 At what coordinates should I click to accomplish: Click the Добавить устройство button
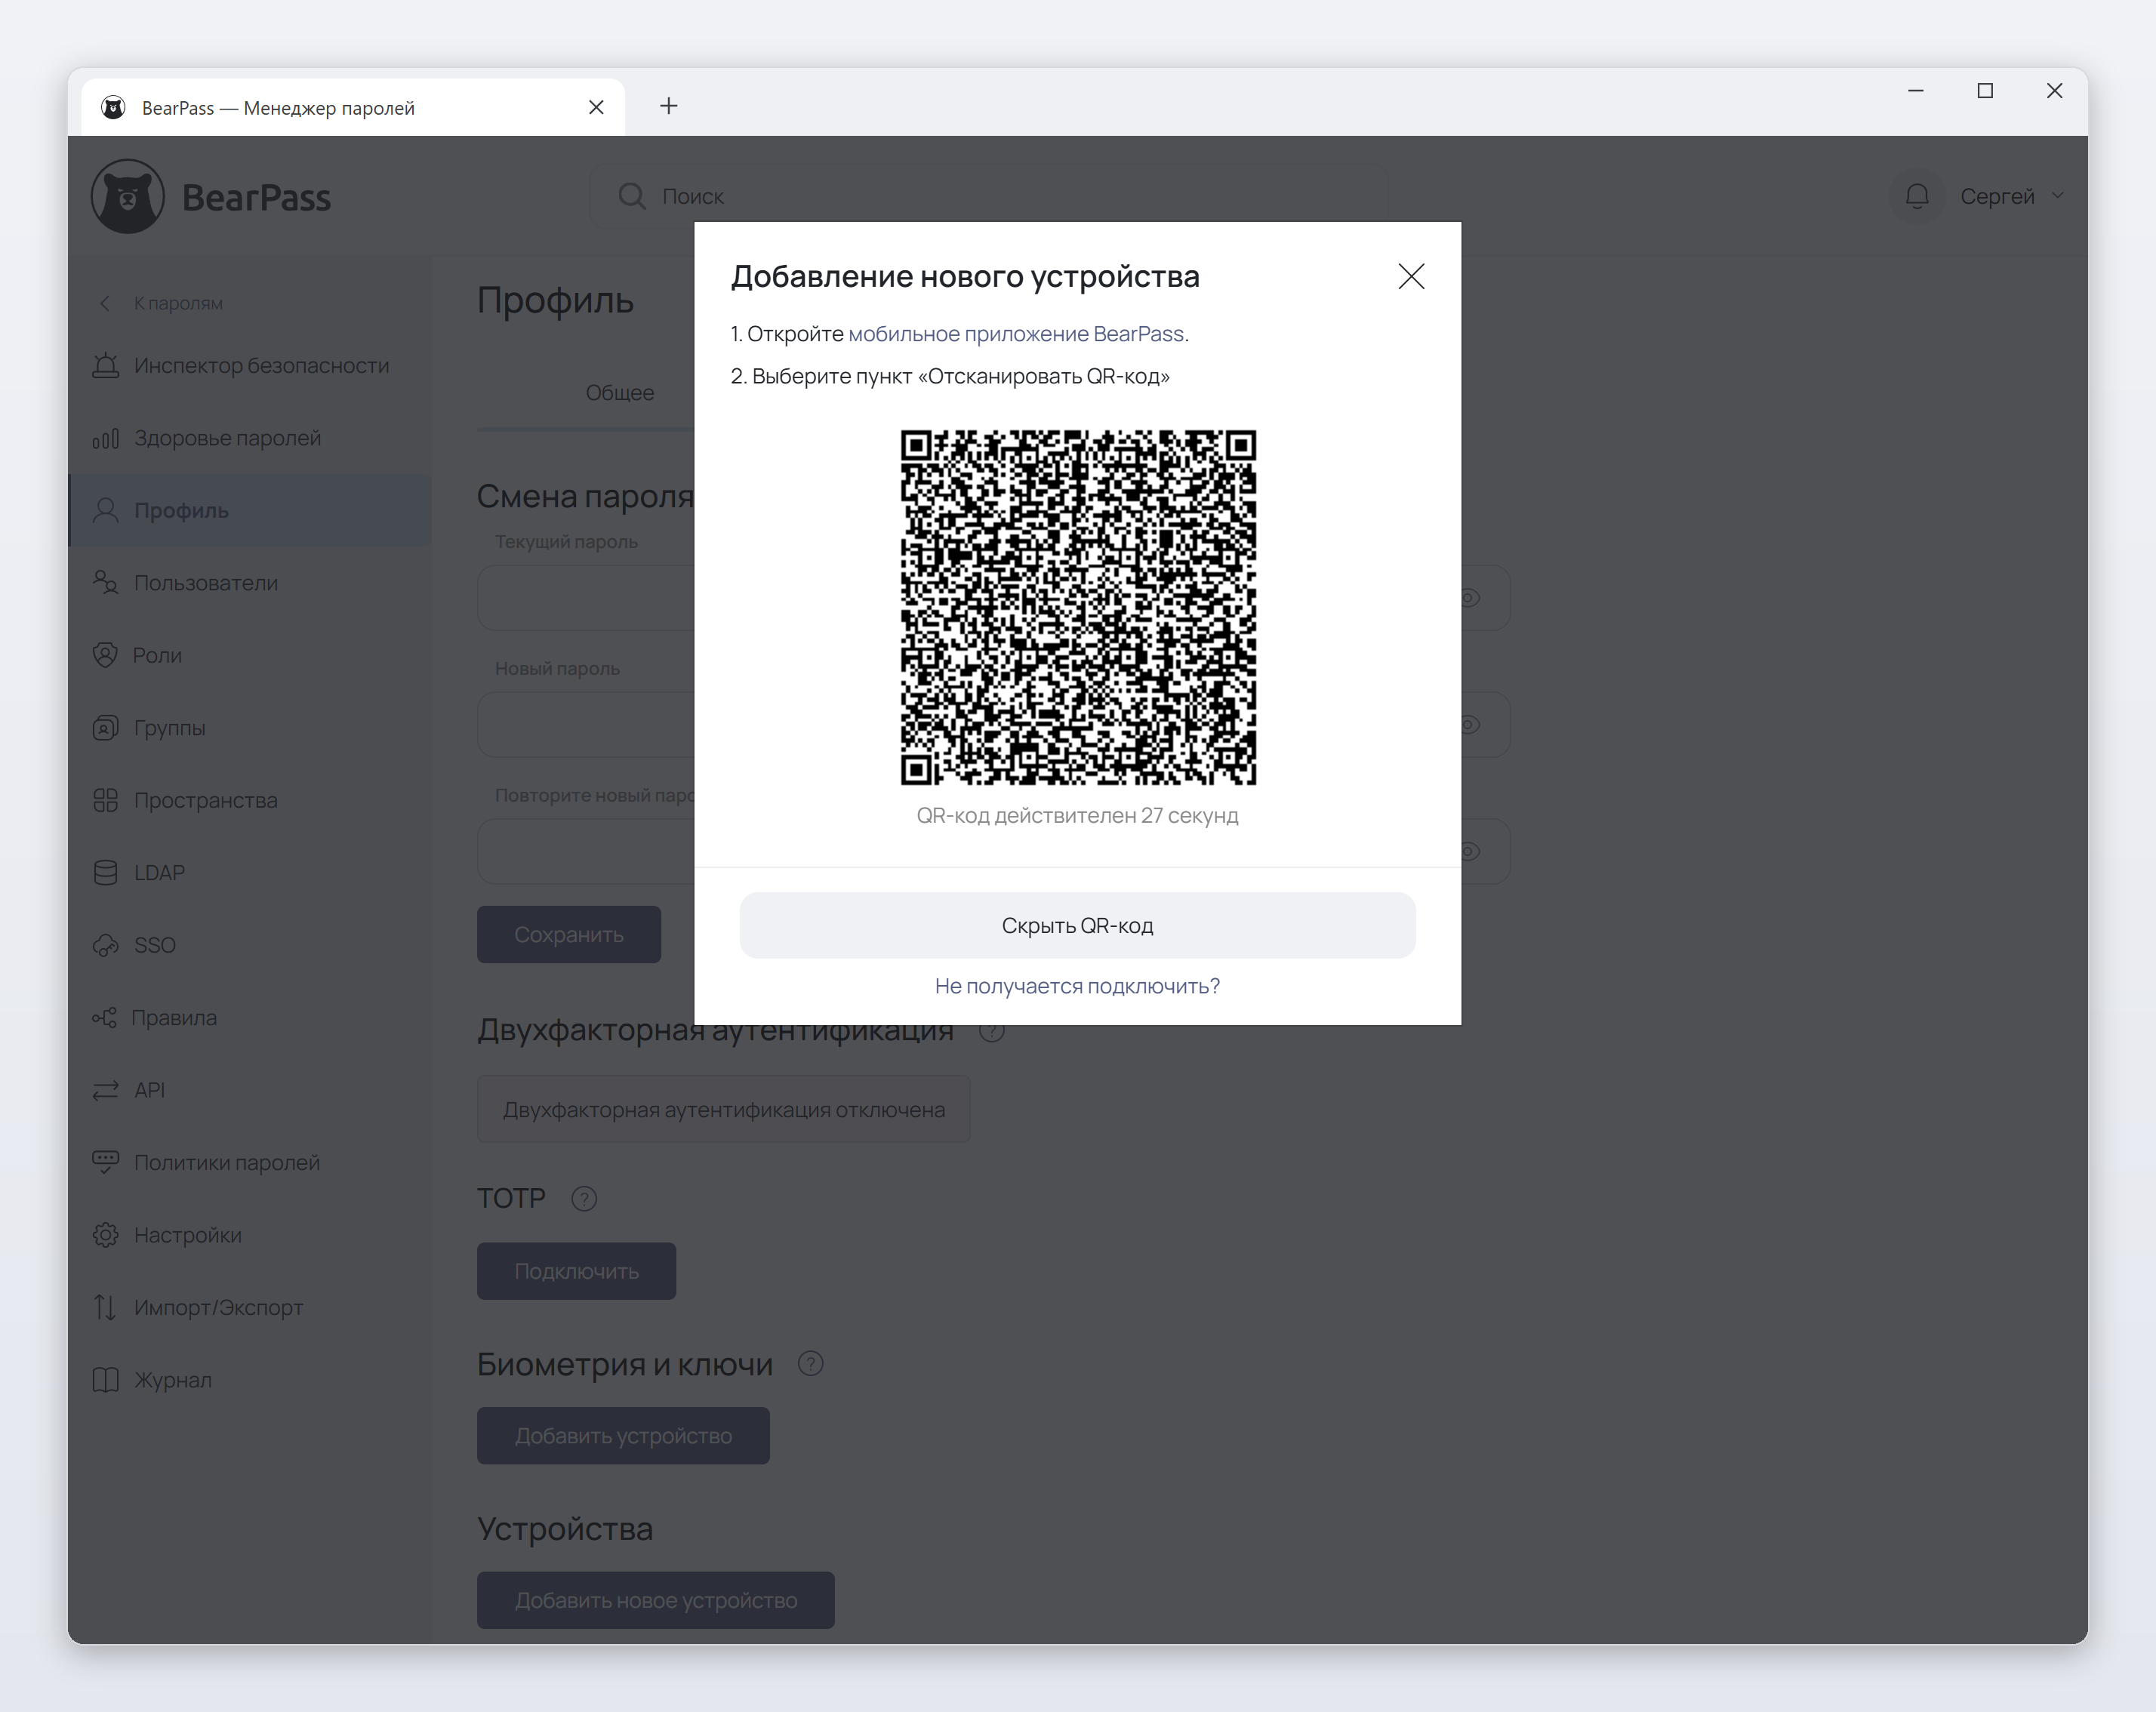pos(623,1436)
